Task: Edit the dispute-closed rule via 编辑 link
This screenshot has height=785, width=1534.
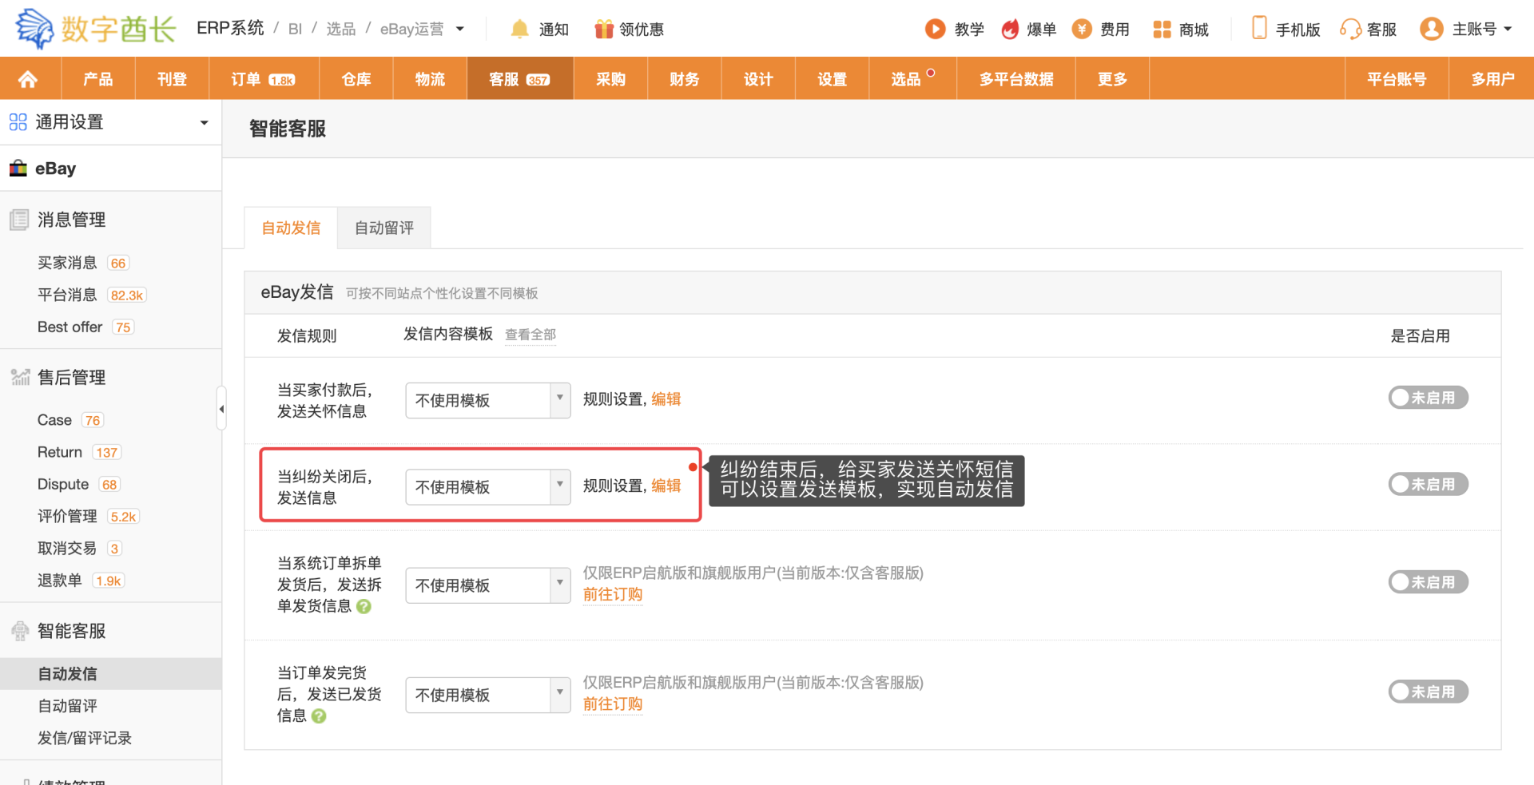Action: pyautogui.click(x=666, y=486)
